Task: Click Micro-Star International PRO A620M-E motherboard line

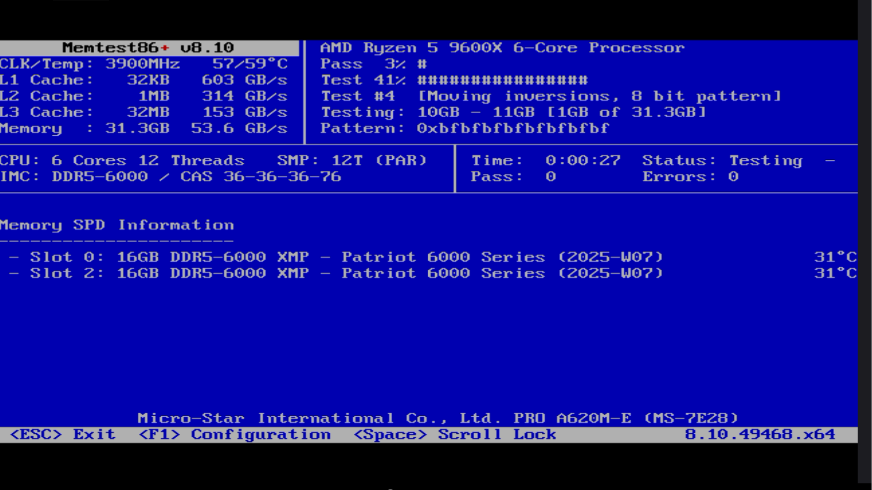Action: point(438,418)
